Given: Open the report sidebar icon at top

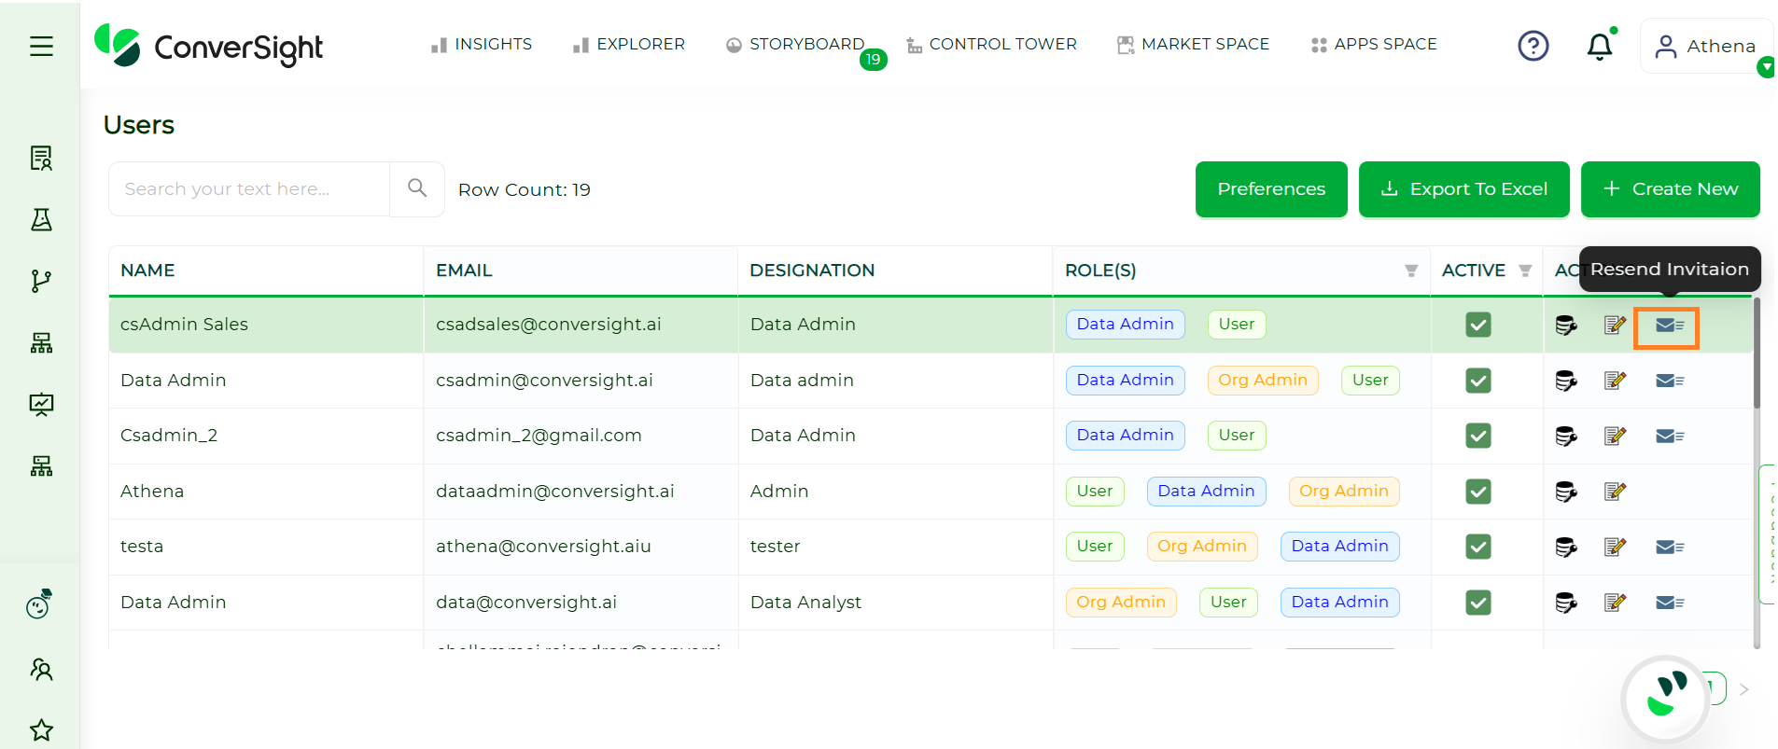Looking at the screenshot, I should 41,158.
